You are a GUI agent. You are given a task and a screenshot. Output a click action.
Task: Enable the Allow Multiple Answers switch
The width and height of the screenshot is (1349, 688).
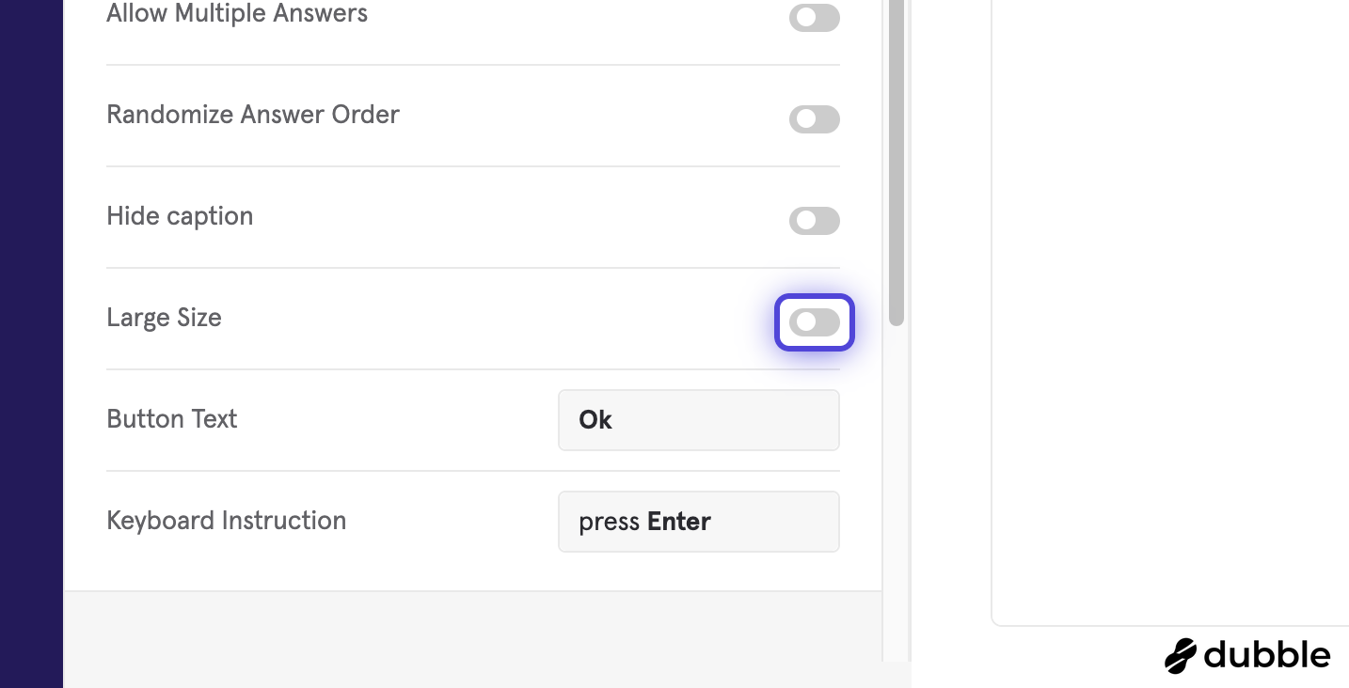click(x=815, y=18)
